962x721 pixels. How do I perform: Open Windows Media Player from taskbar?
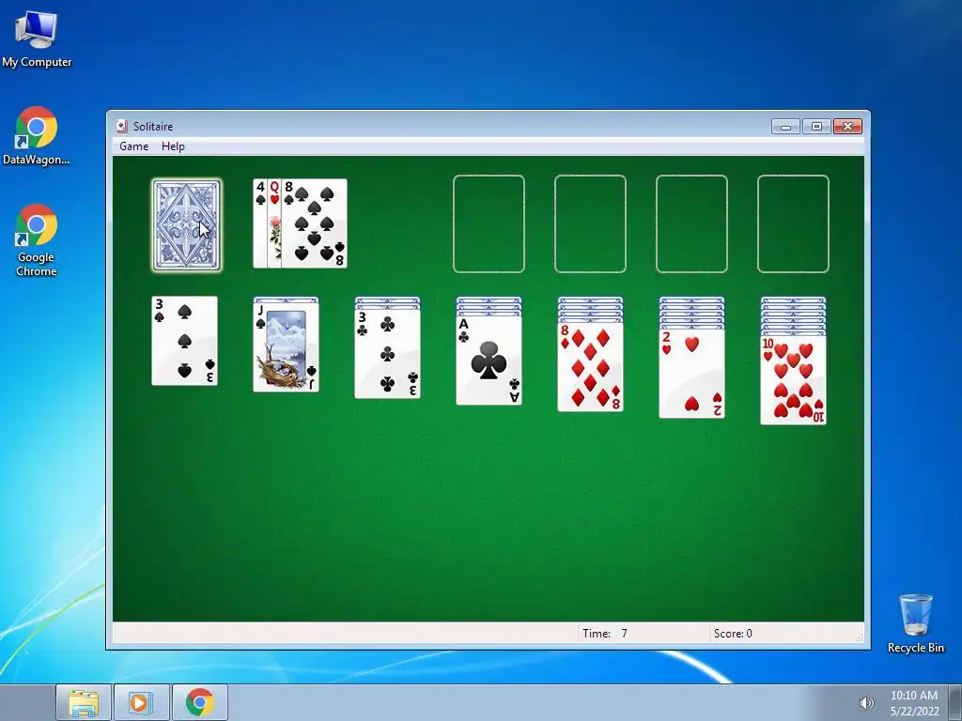[x=141, y=702]
